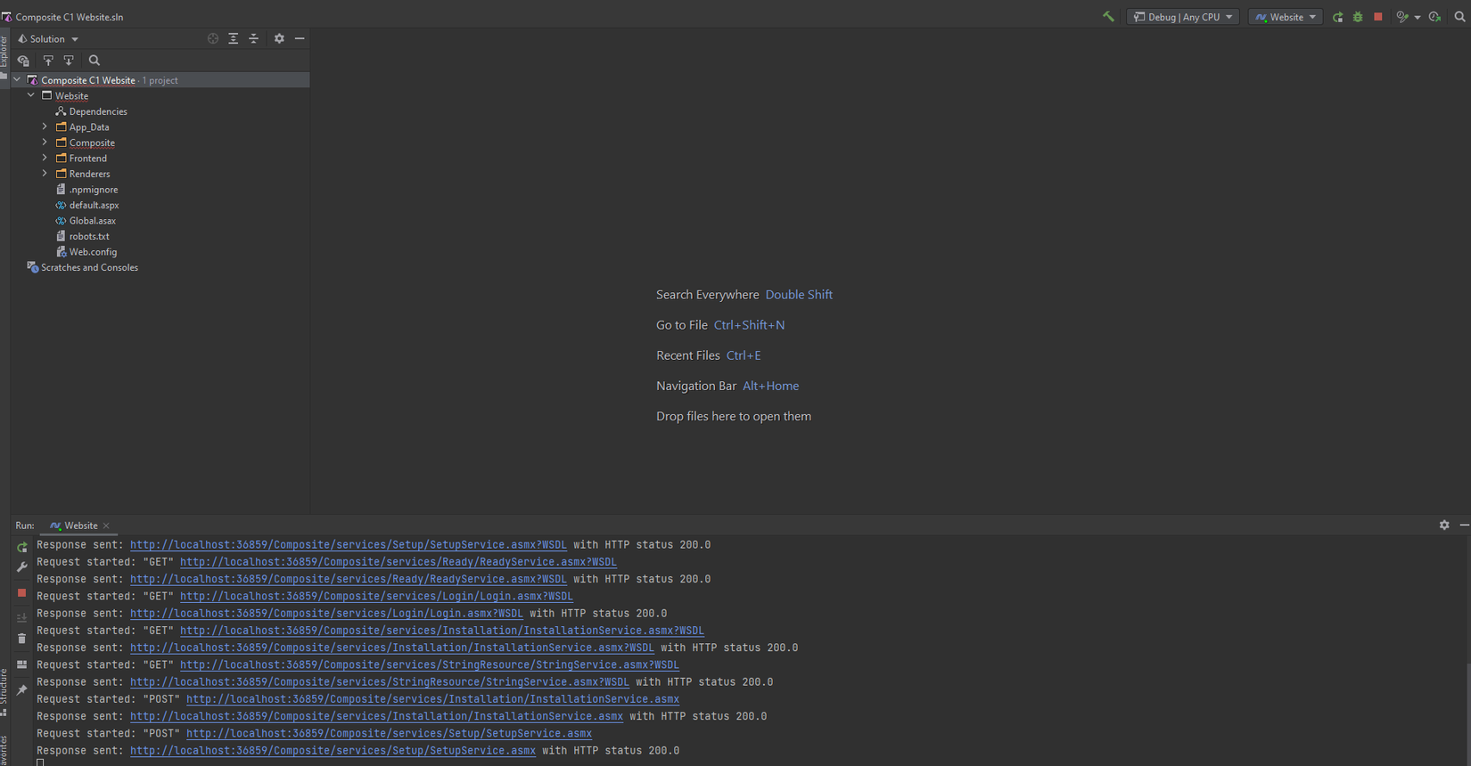Open the Solution view dropdown
This screenshot has width=1471, height=766.
(x=48, y=39)
